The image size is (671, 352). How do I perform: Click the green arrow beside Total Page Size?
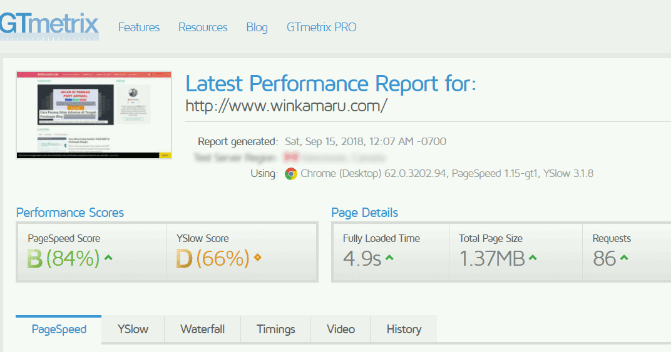pos(533,258)
